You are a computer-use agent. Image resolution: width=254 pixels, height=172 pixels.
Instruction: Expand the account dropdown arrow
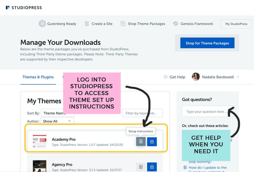(x=238, y=77)
